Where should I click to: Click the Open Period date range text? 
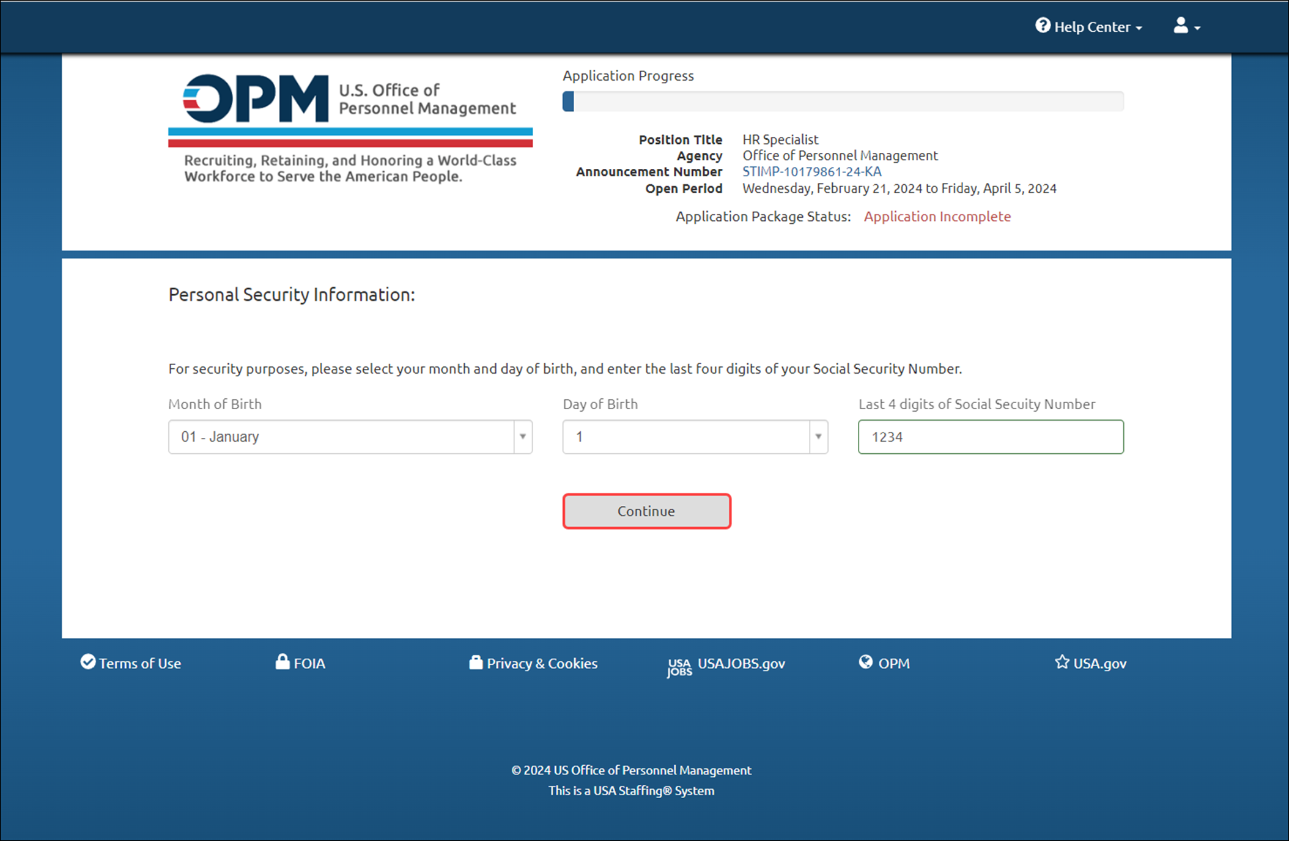[x=899, y=188]
